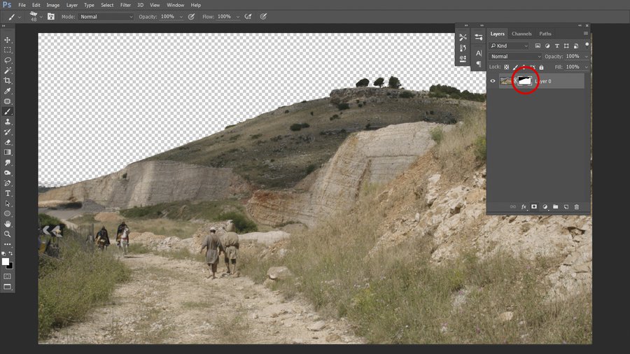Click the Delete layer trash icon
Viewport: 630px width, 354px height.
pyautogui.click(x=576, y=207)
